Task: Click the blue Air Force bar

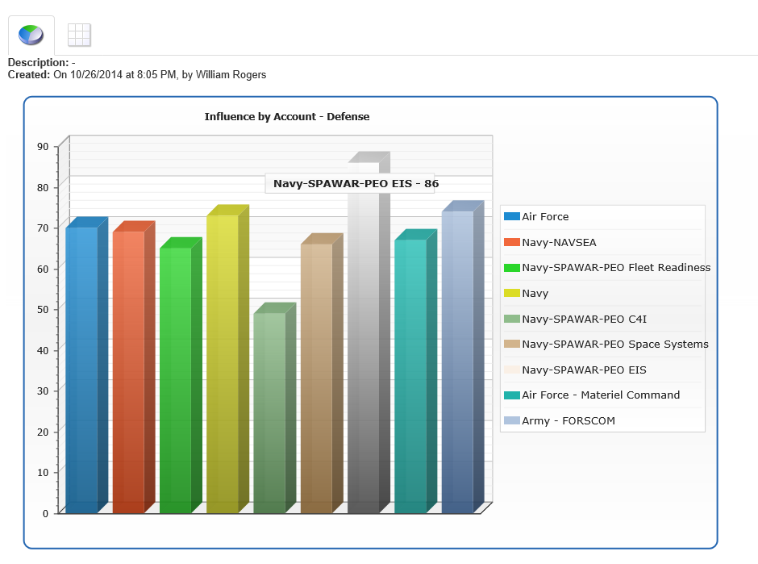Action: point(81,371)
